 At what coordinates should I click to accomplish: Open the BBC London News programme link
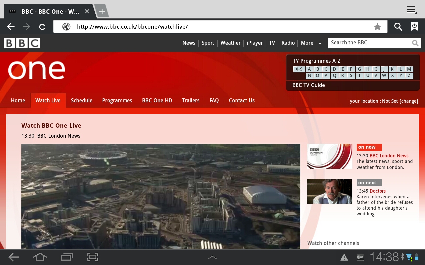point(389,156)
